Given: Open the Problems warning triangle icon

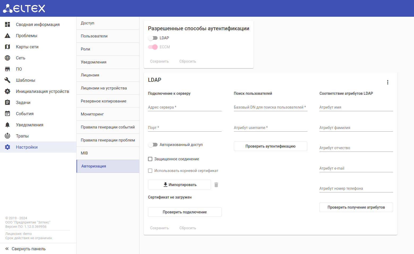Looking at the screenshot, I should (7, 36).
